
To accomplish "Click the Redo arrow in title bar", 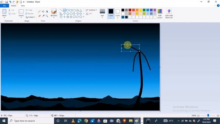I will pyautogui.click(x=14, y=2).
